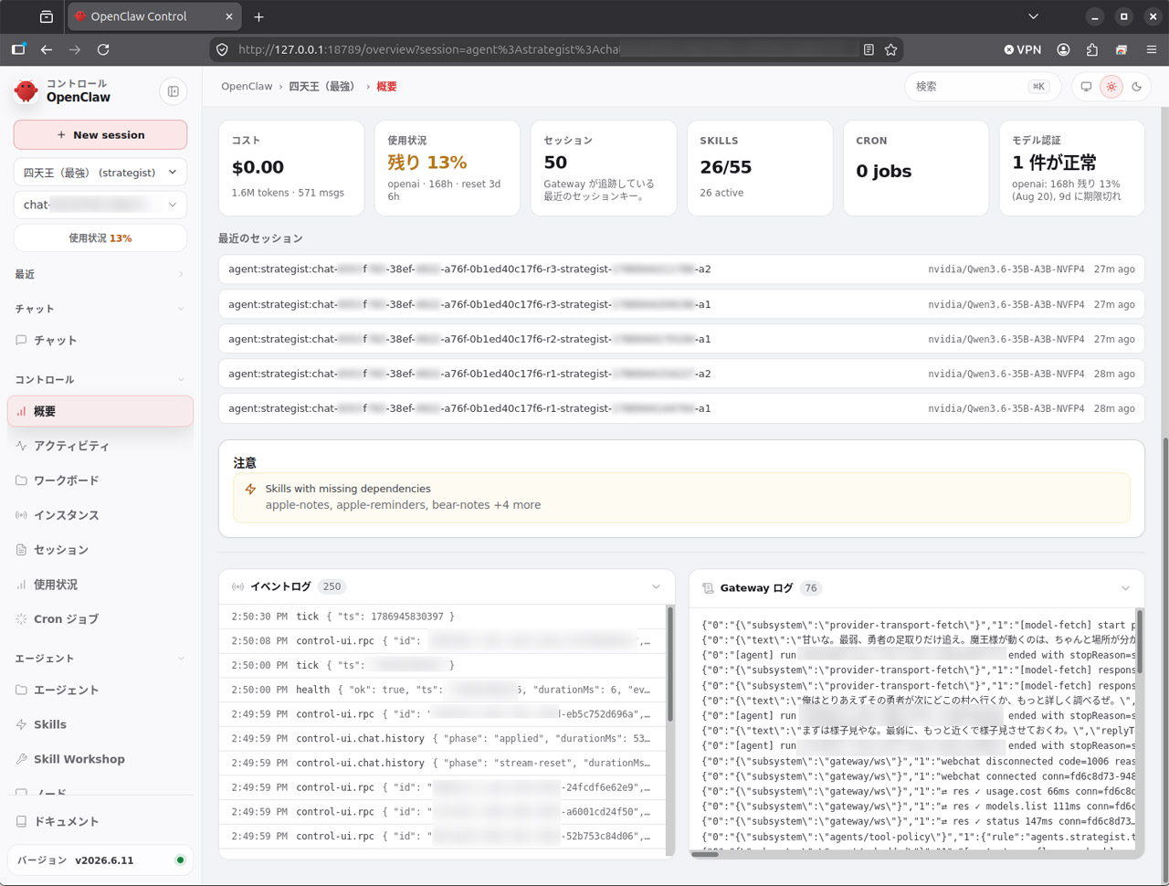Click the book icon beside ドキュメント

[21, 822]
